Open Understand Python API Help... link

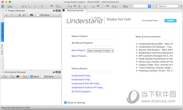coord(88,87)
